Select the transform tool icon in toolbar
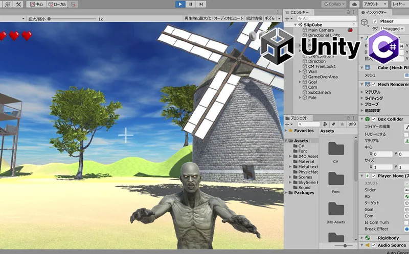The height and width of the screenshot is (254, 409). click(x=7, y=4)
